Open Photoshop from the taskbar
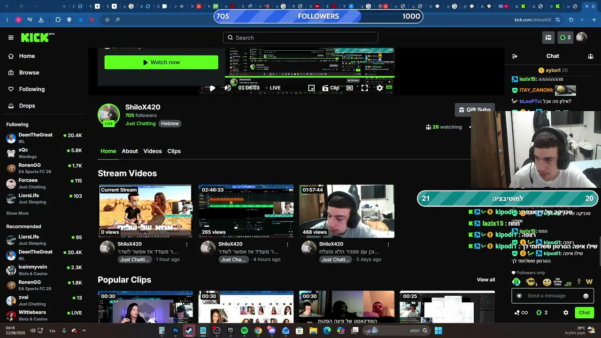601x338 pixels. tap(176, 330)
